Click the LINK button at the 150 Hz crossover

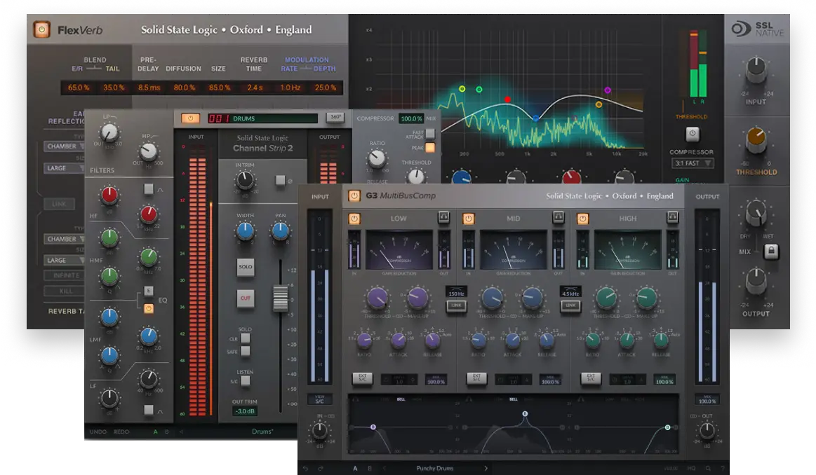point(457,305)
